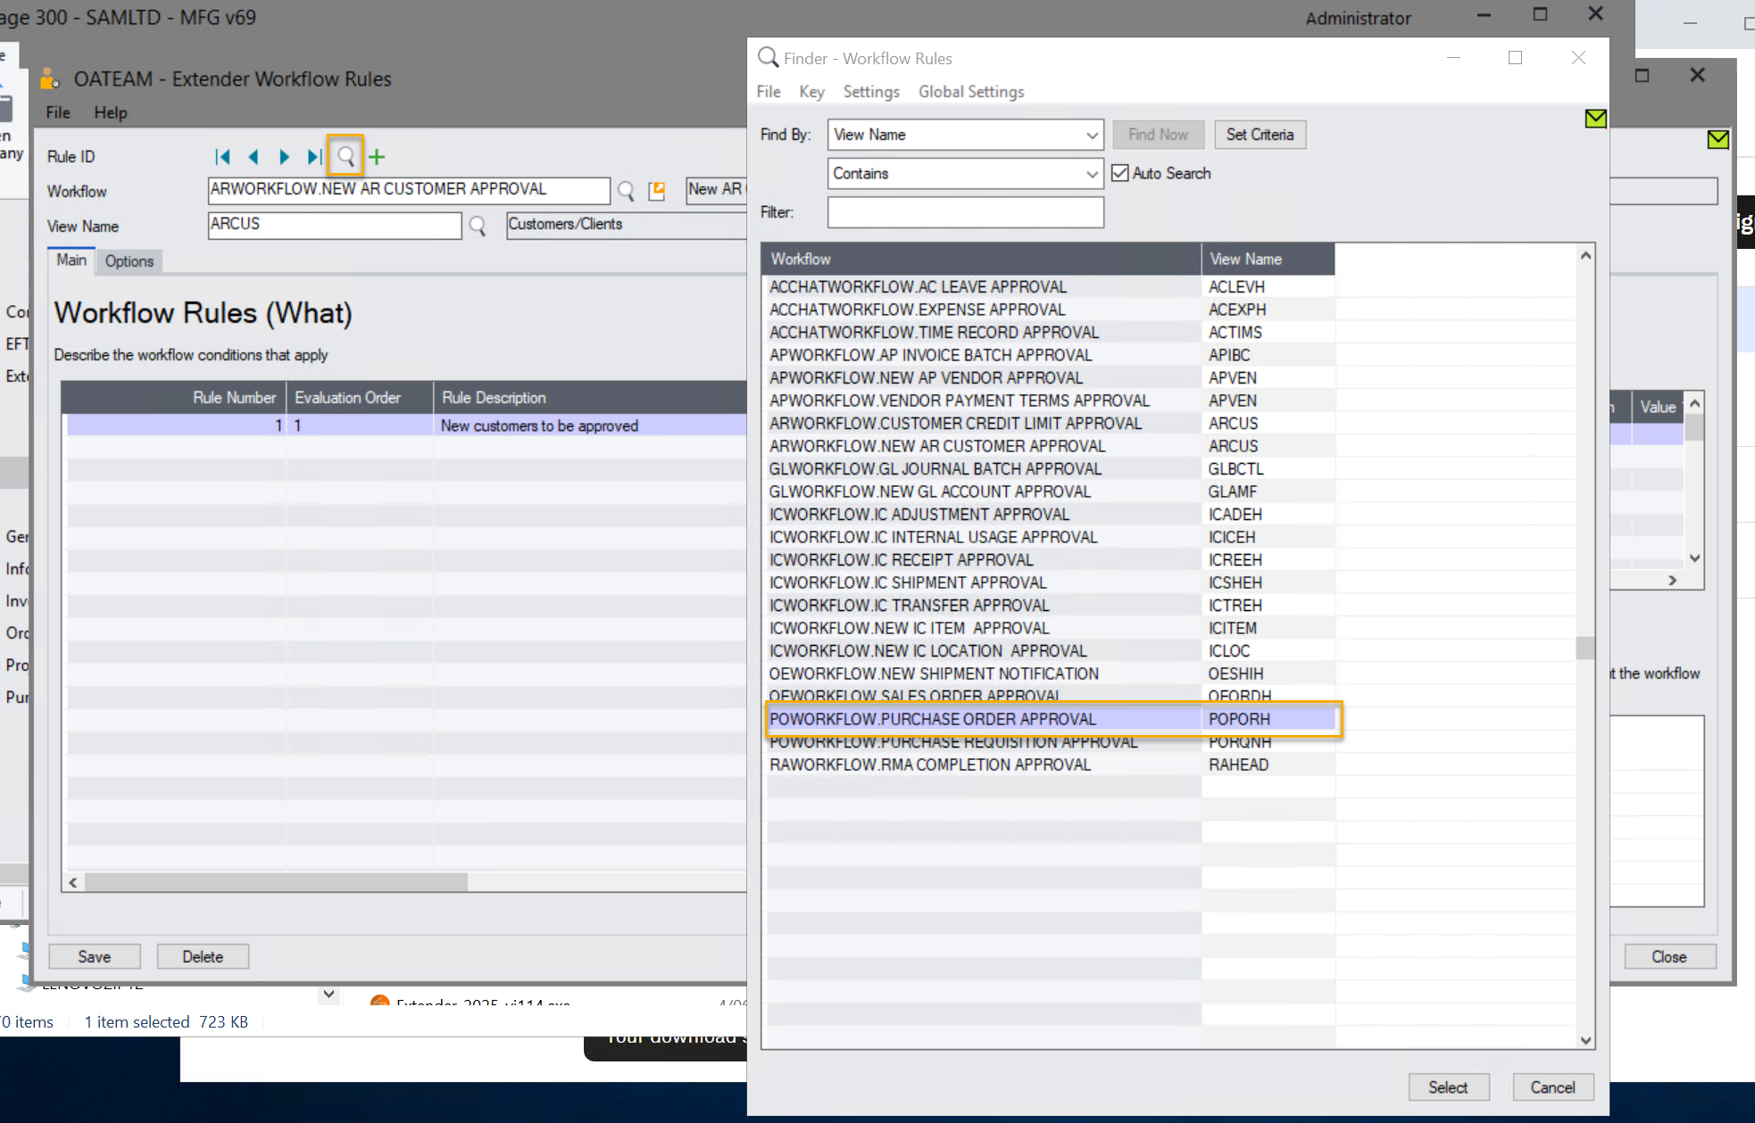Open workflow zoom icon next to Workflow finder
The width and height of the screenshot is (1755, 1123).
click(657, 190)
